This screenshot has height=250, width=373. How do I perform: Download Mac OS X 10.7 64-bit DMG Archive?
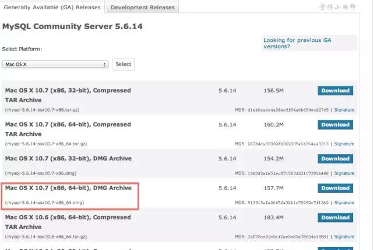335,188
